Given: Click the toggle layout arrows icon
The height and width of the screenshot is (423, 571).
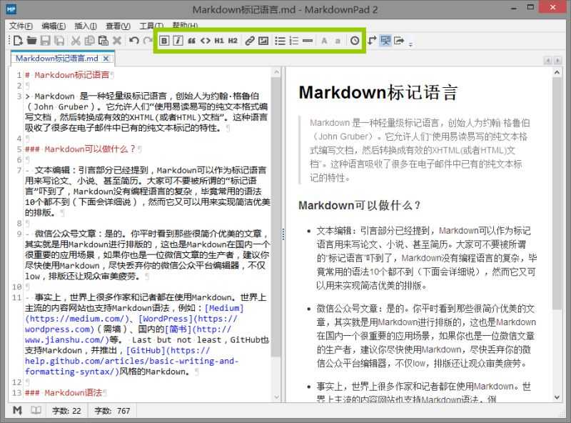Looking at the screenshot, I should pos(372,41).
